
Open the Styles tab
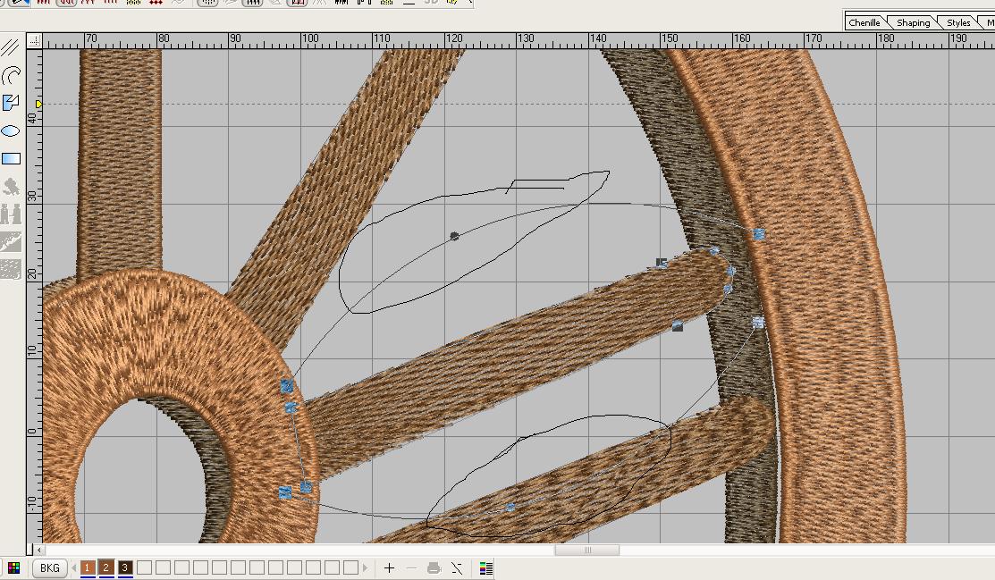pyautogui.click(x=958, y=22)
